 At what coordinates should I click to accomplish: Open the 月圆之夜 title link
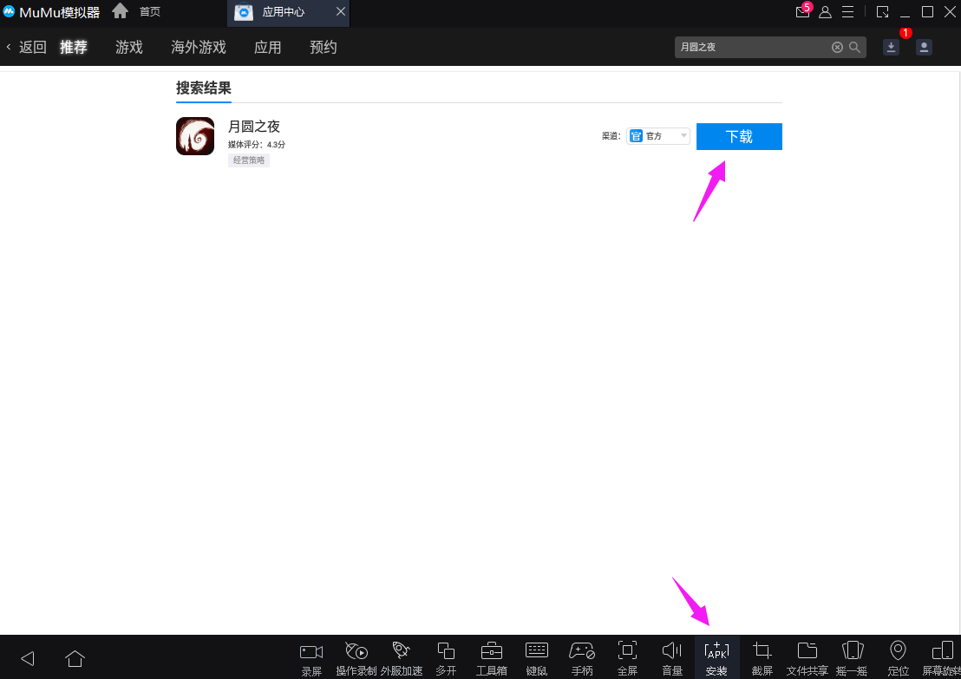point(254,127)
